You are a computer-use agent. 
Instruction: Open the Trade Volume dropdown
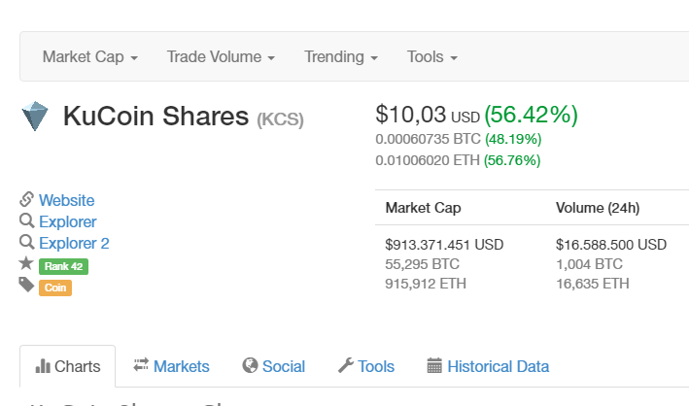pos(221,57)
